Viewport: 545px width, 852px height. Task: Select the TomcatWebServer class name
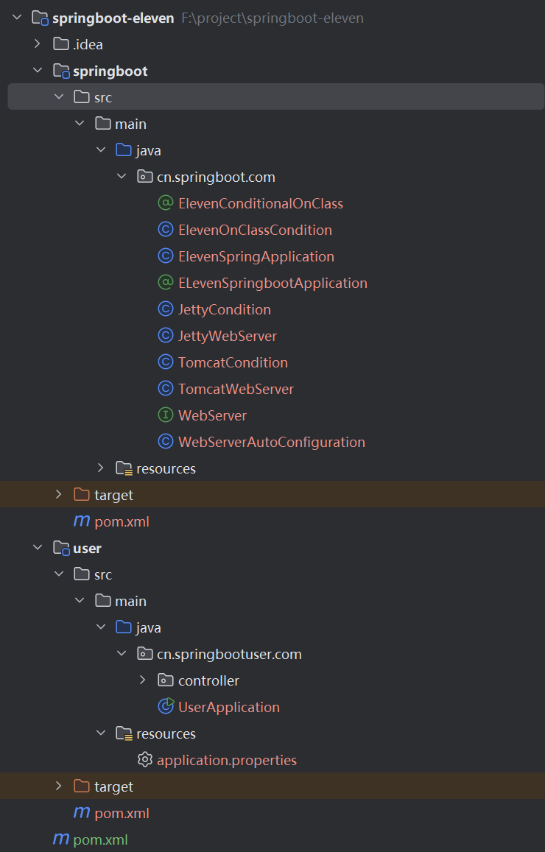coord(236,389)
